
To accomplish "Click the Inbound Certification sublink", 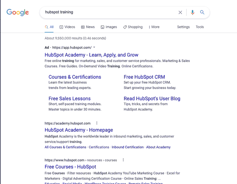I will 128,147.
